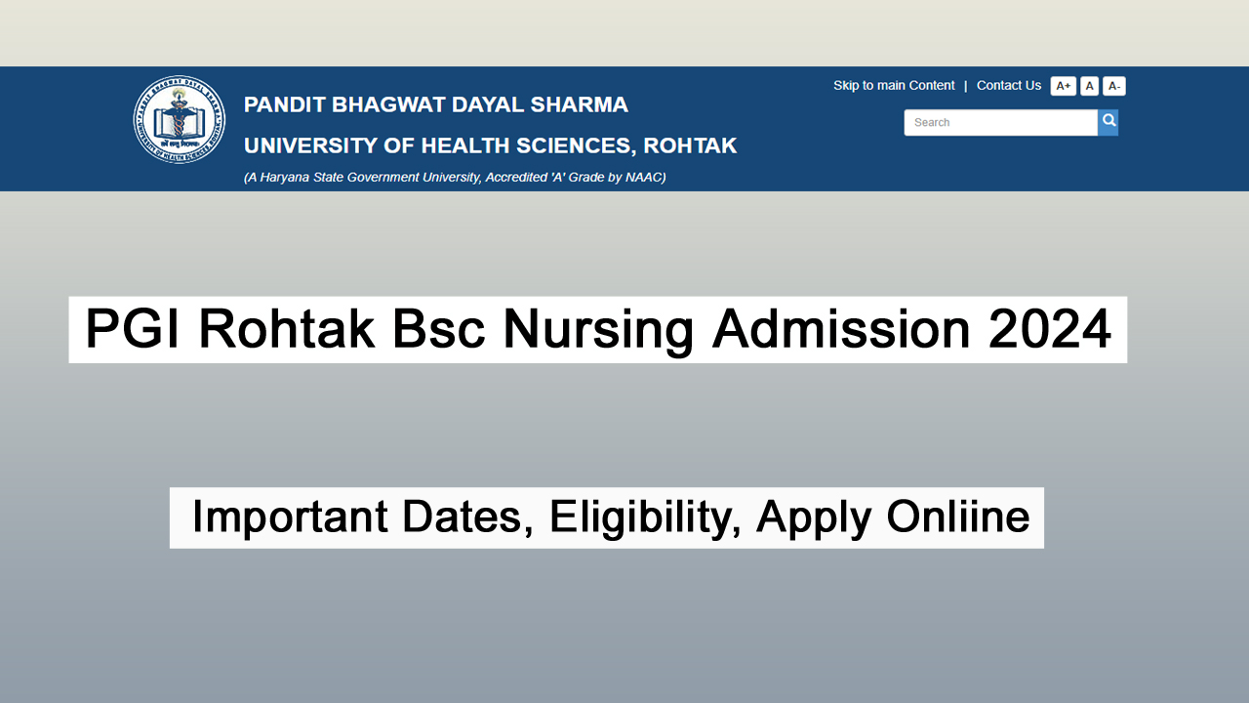Click the NAAC accreditation subtitle text

click(x=455, y=178)
